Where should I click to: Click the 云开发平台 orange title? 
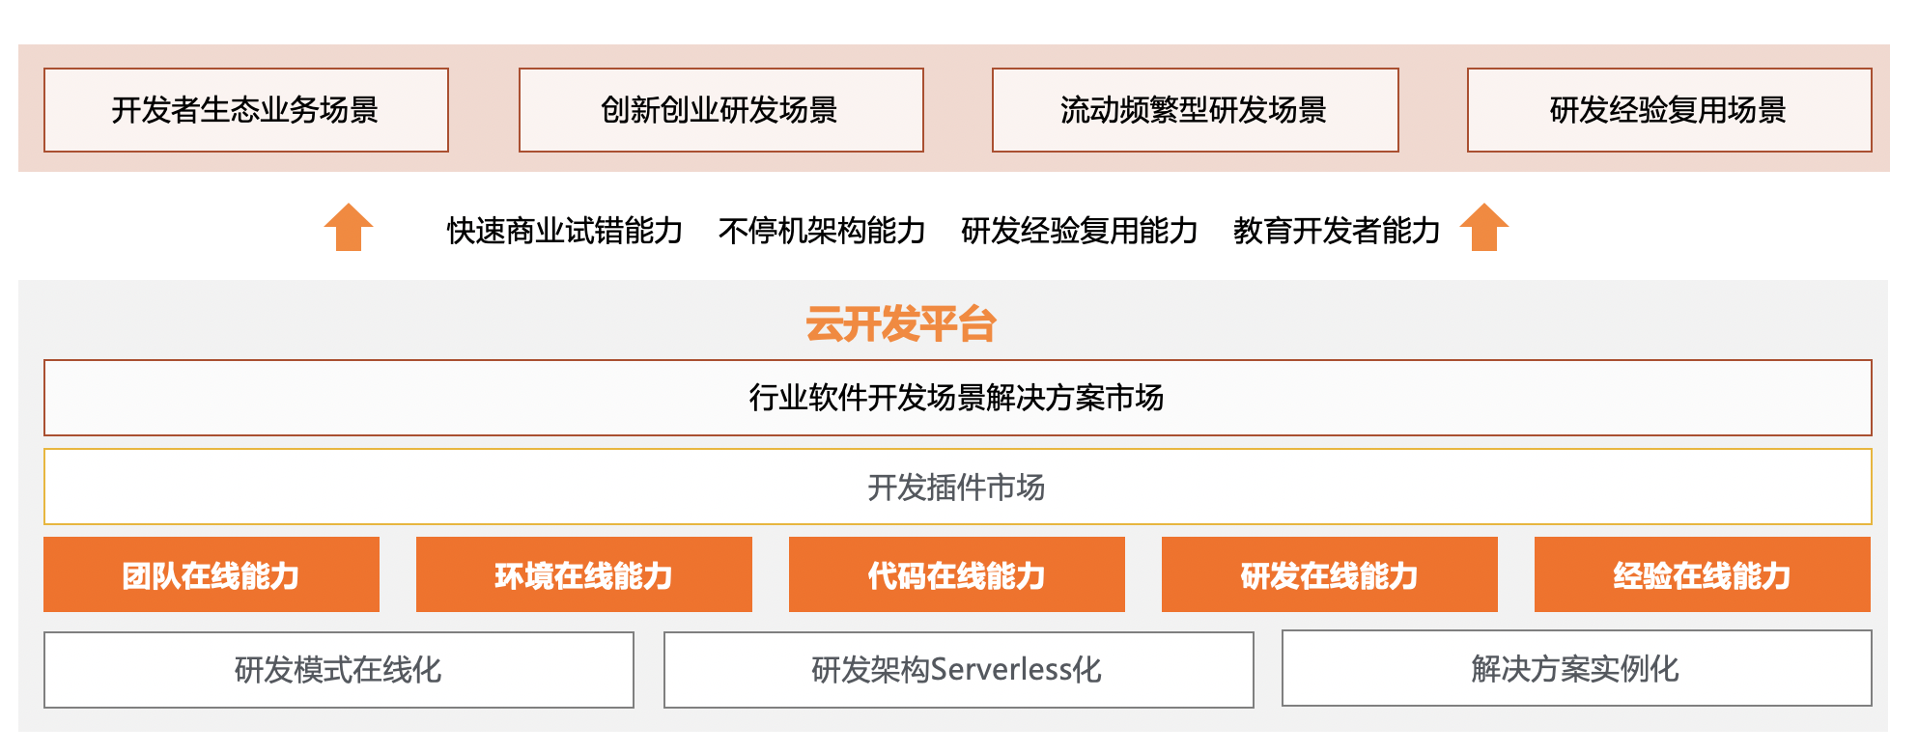[x=901, y=324]
